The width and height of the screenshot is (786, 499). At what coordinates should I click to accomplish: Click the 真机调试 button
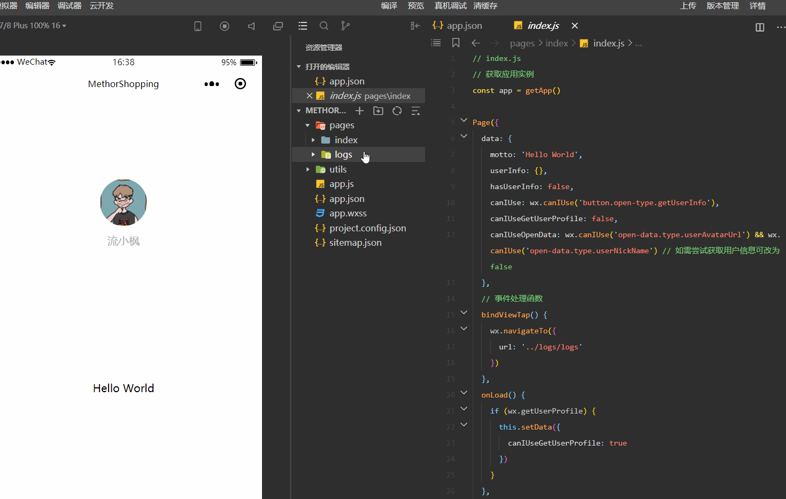451,6
